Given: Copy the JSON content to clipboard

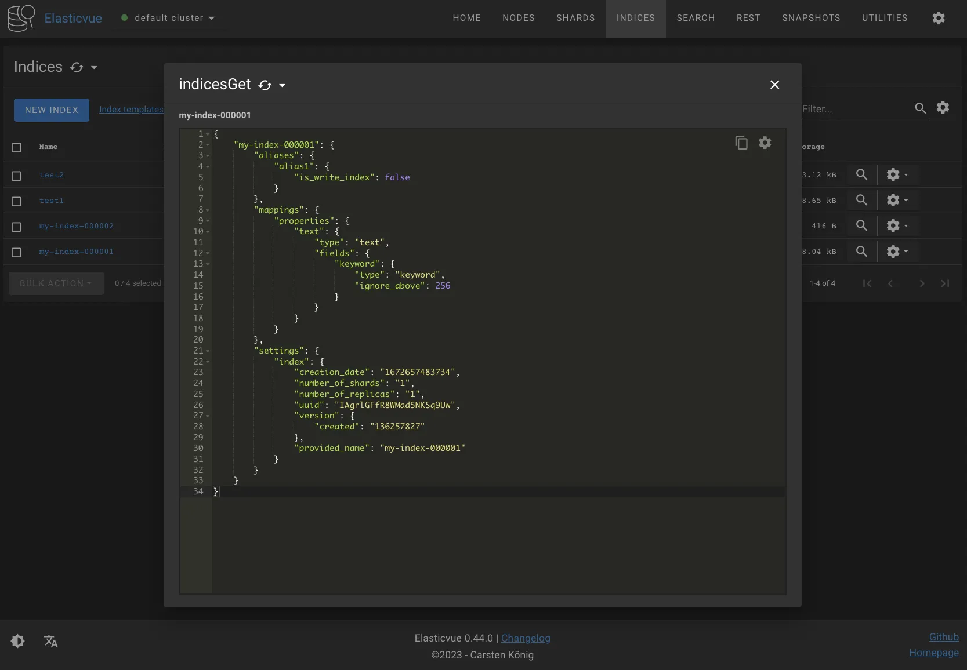Looking at the screenshot, I should (x=741, y=143).
